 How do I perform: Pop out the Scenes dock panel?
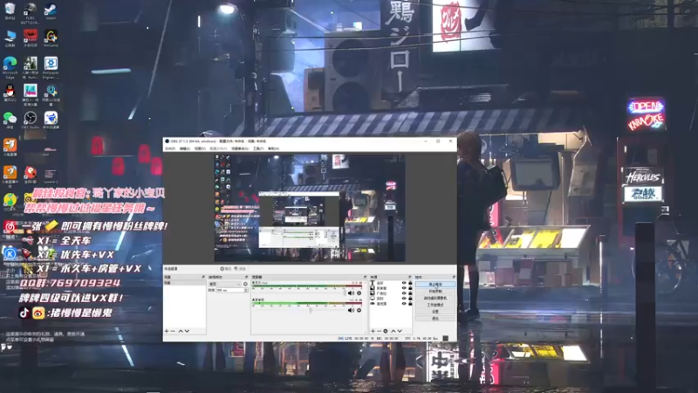pyautogui.click(x=203, y=277)
